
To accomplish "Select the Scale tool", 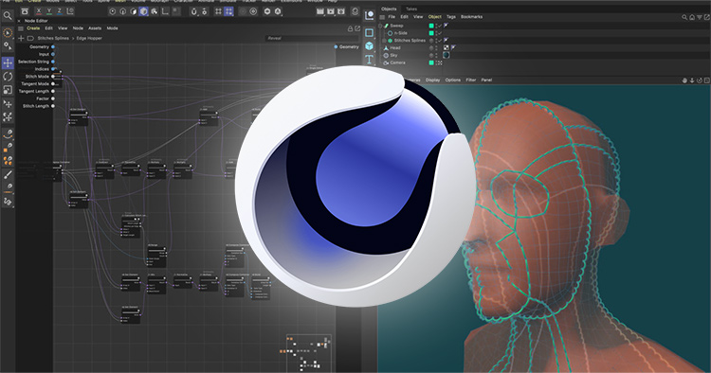I will coord(8,90).
